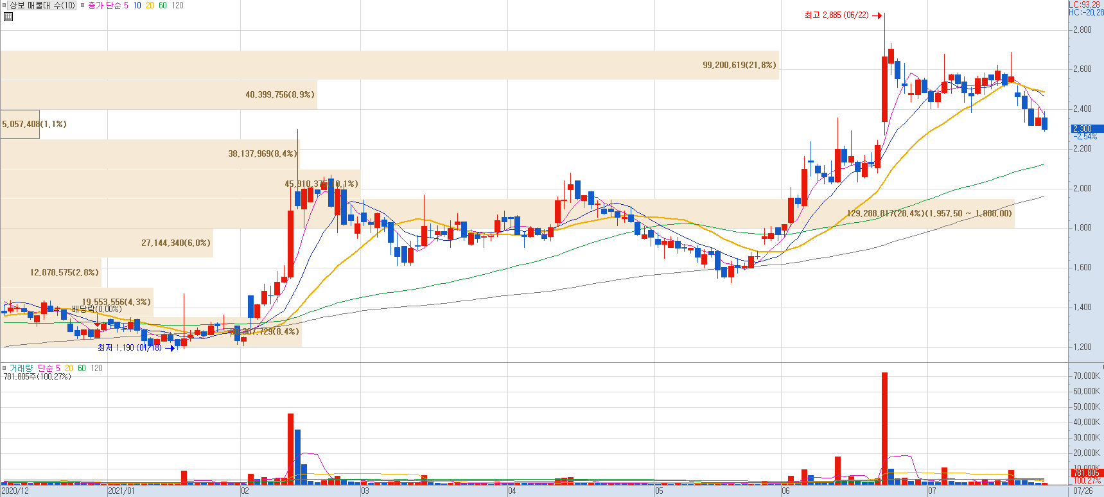Viewport: 1104px width, 497px height.
Task: Click the orange 20-day price MA label
Action: (150, 5)
